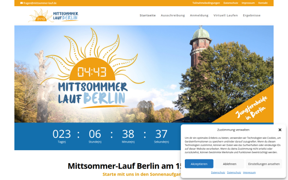The height and width of the screenshot is (180, 288).
Task: Click the Mittsommer-Lauf Berlin page heading
Action: pyautogui.click(x=124, y=166)
